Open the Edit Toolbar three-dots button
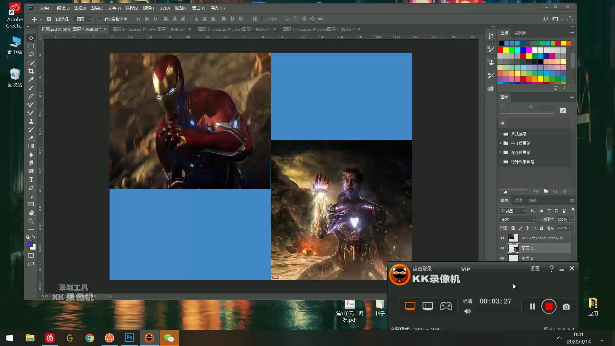Image resolution: width=615 pixels, height=346 pixels. (31, 229)
